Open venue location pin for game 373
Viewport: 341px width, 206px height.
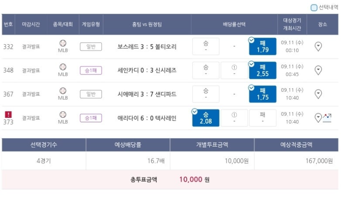click(x=318, y=118)
